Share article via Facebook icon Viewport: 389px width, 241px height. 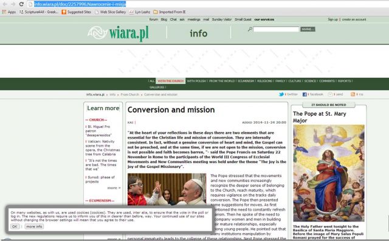(x=305, y=94)
